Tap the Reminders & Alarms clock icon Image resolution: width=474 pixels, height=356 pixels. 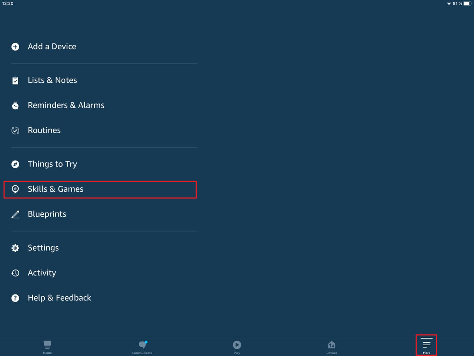(x=15, y=106)
